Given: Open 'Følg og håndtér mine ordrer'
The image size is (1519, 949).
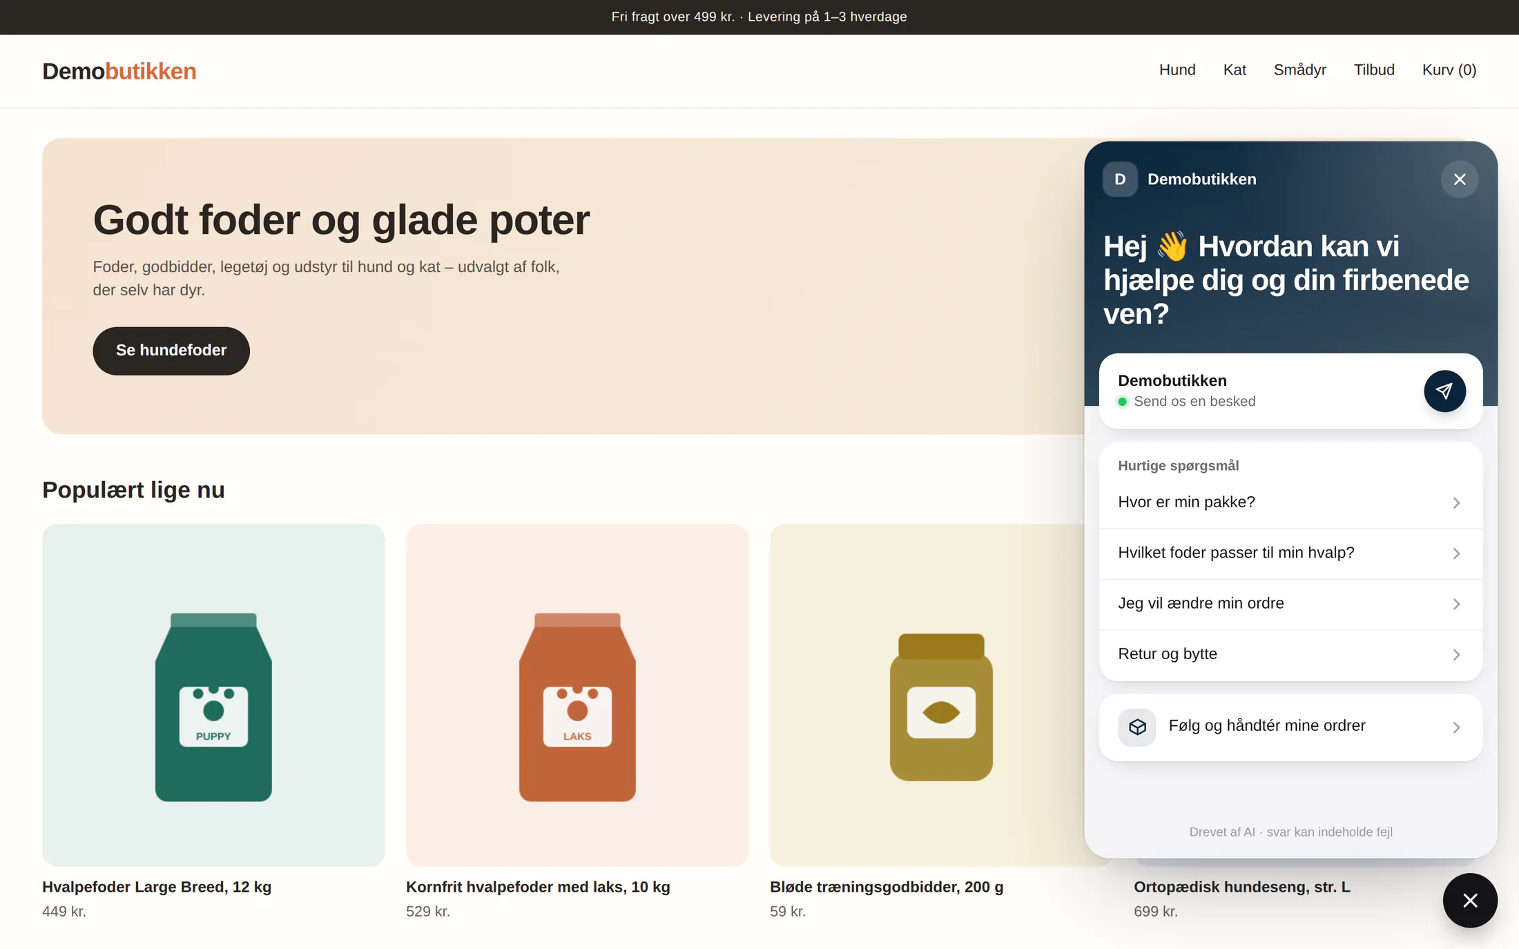Looking at the screenshot, I should (1290, 727).
